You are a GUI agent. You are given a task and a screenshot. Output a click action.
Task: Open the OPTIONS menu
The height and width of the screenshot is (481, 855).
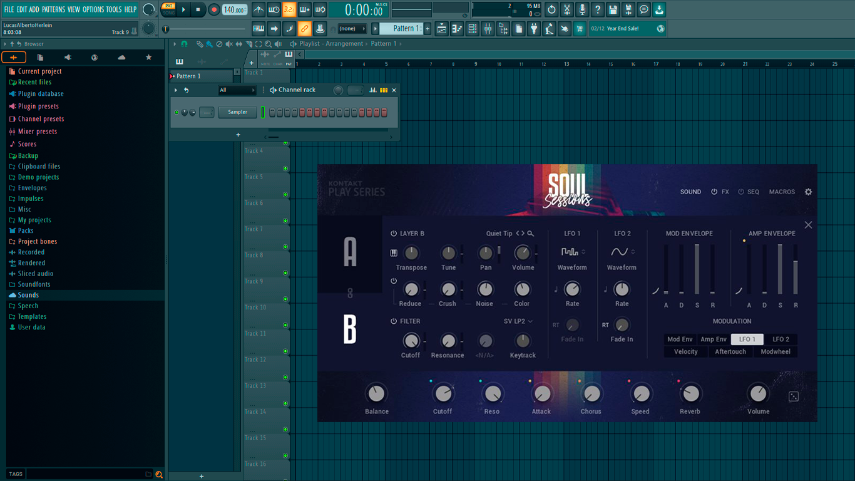click(93, 9)
